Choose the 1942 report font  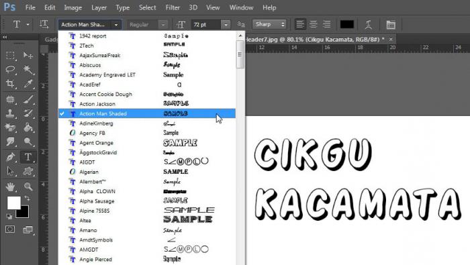[x=147, y=36]
